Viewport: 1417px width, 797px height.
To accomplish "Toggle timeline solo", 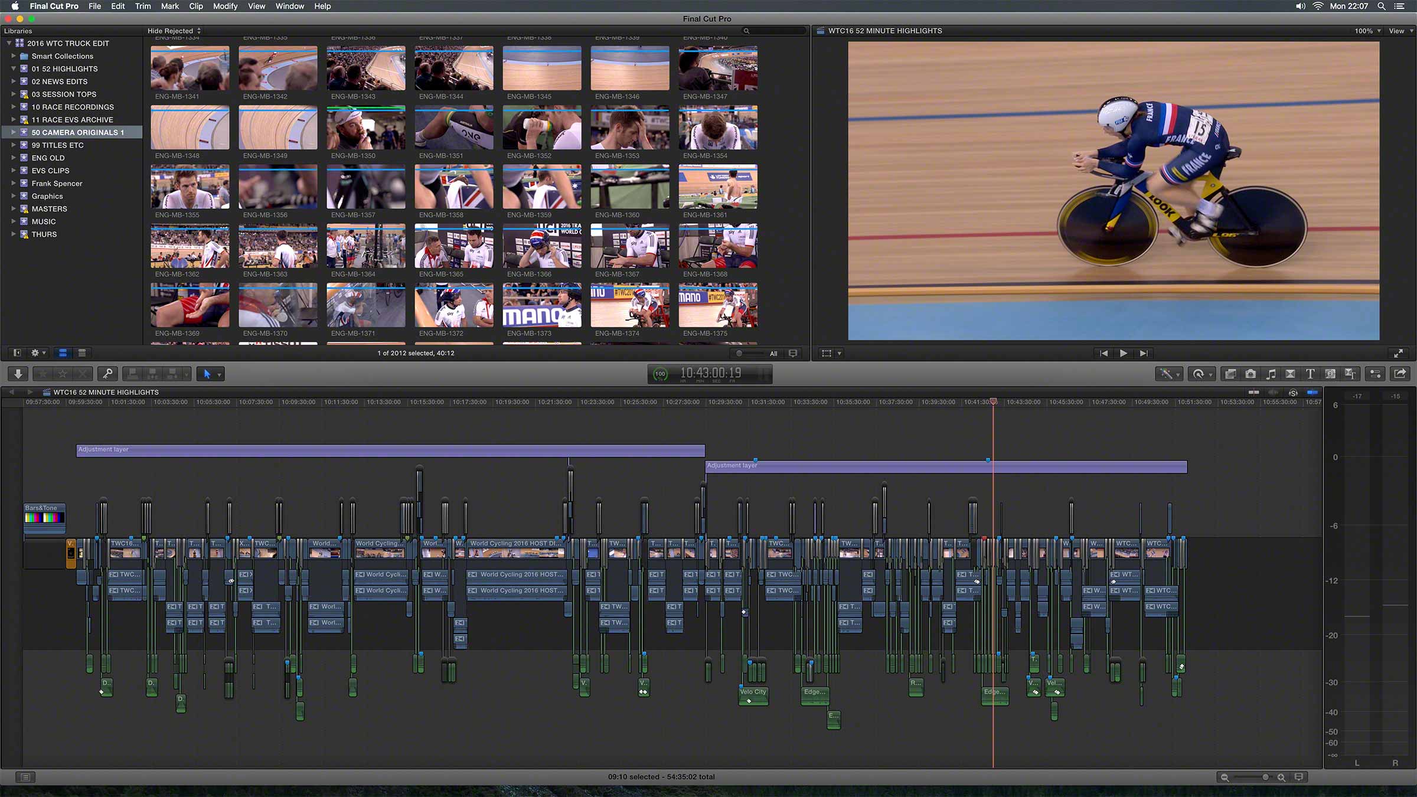I will (1293, 393).
